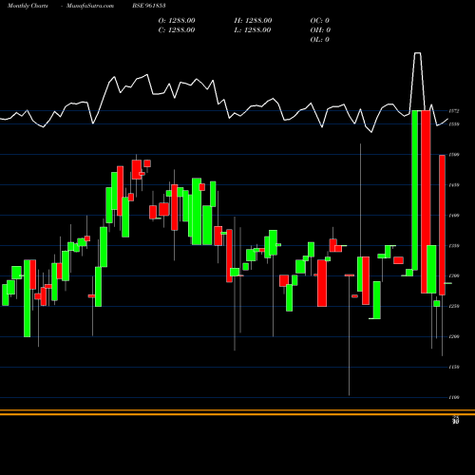Viewport: 475px width, 475px height.
Task: Click the MunafaSutra.com watermark label in header
Action: point(90,6)
